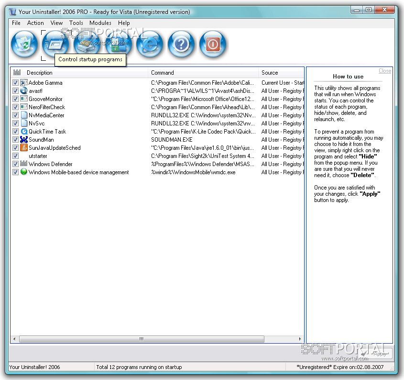The width and height of the screenshot is (404, 380).
Task: Click the Unregistered Expire status text
Action: click(x=340, y=367)
